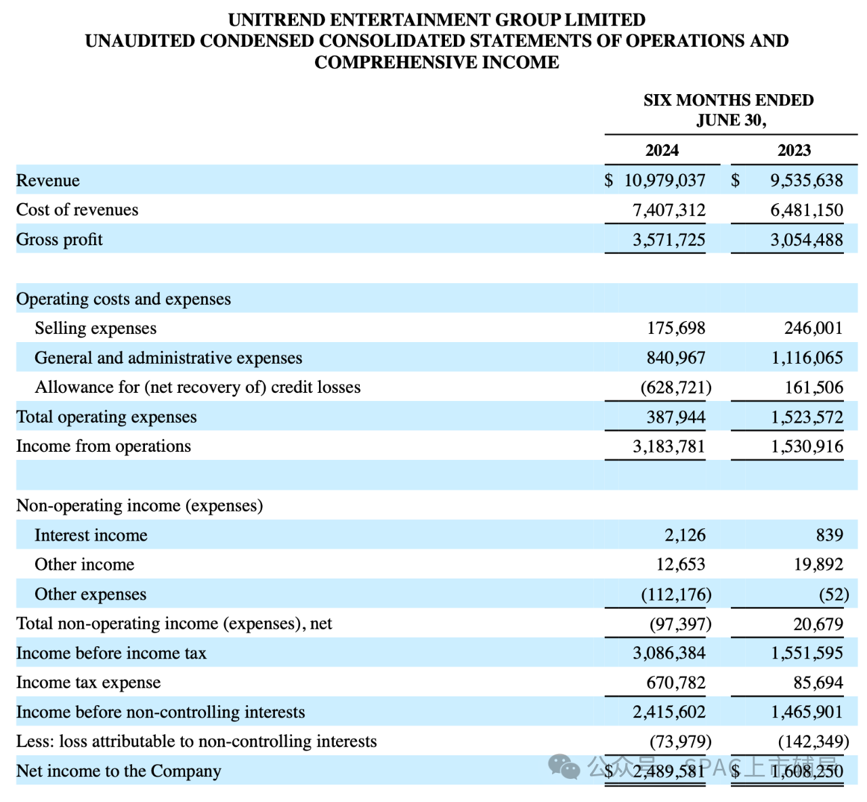Click the 2024 revenue value 10,979,037
867x802 pixels.
coord(664,181)
